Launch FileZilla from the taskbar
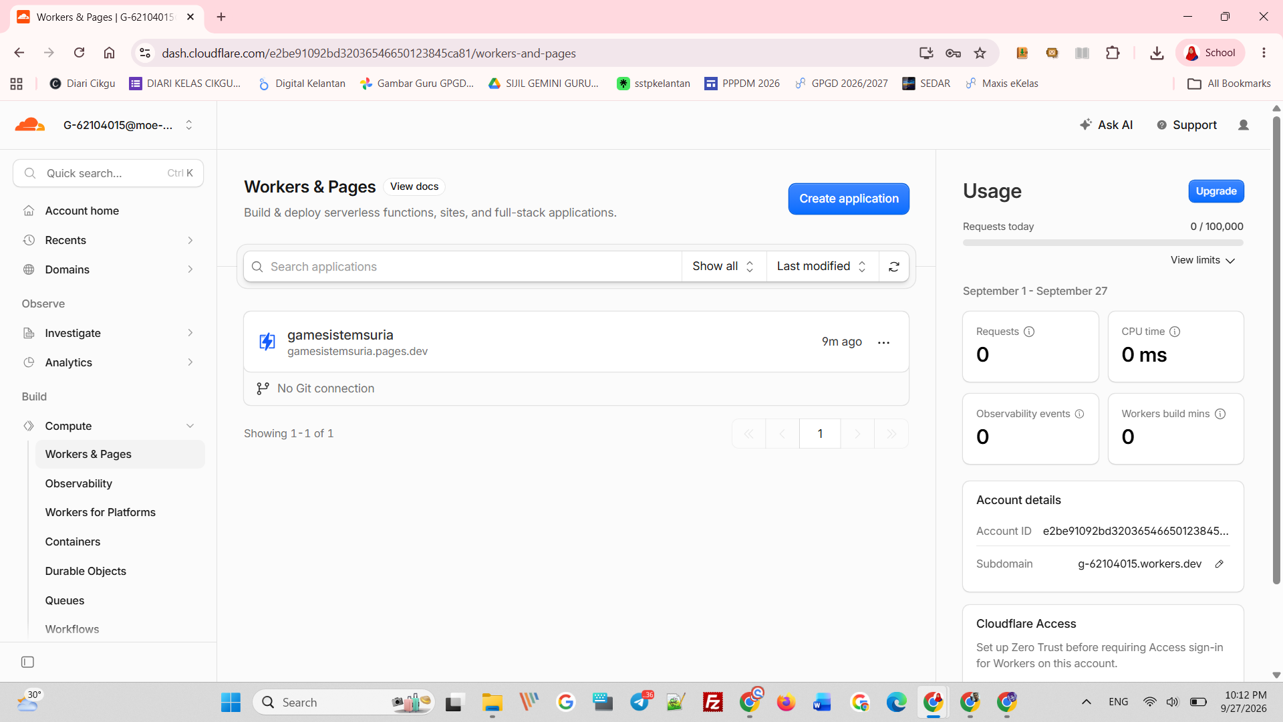The image size is (1283, 722). 713,703
